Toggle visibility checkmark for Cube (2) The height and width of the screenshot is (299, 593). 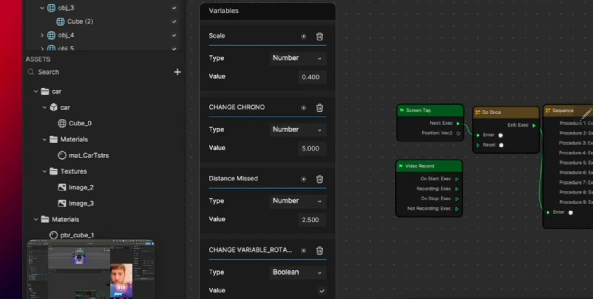[174, 22]
